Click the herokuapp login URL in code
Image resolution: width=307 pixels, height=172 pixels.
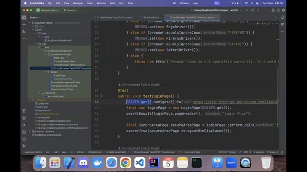(x=235, y=102)
